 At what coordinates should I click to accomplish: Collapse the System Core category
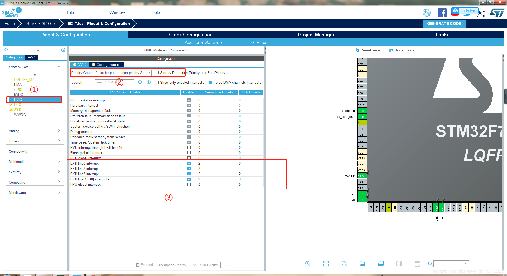(35, 67)
